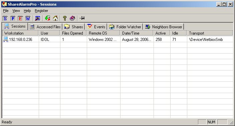Close the ShareAlarmPro window

pos(230,4)
